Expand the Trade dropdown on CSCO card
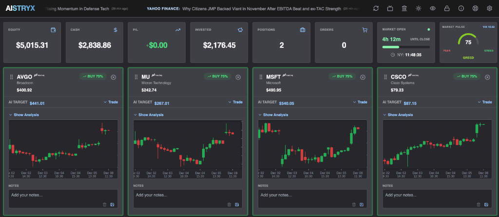 point(485,102)
